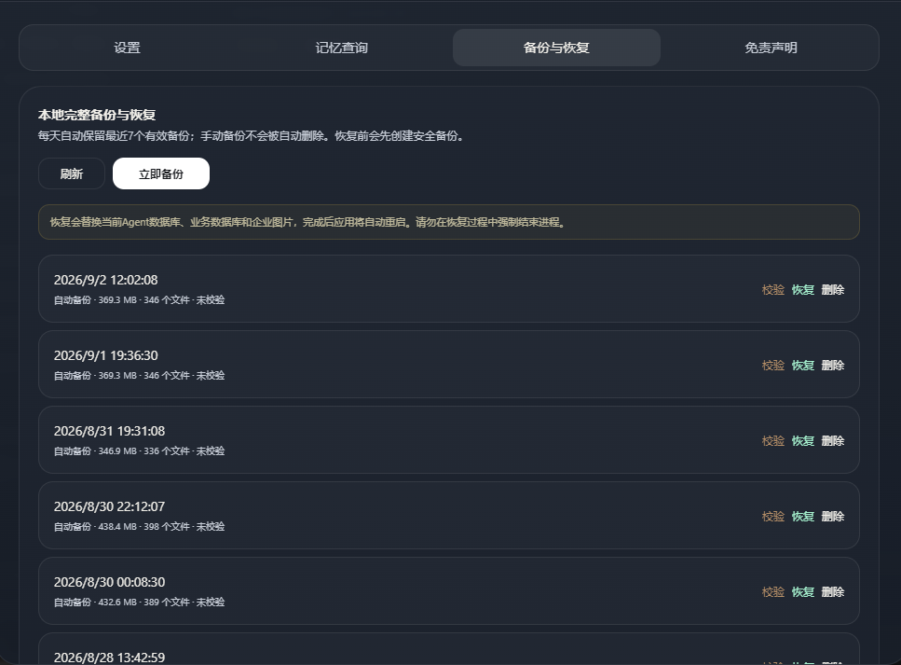This screenshot has width=901, height=665.
Task: Verify the 2026/8/30 00:08:30 backup
Action: coord(772,592)
